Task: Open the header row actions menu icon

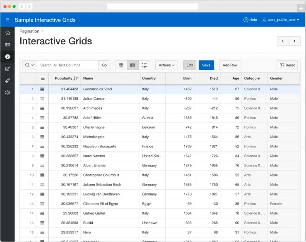Action: [43, 78]
